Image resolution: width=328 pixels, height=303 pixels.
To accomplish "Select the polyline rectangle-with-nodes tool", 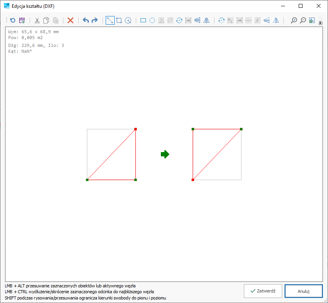I will (x=119, y=20).
